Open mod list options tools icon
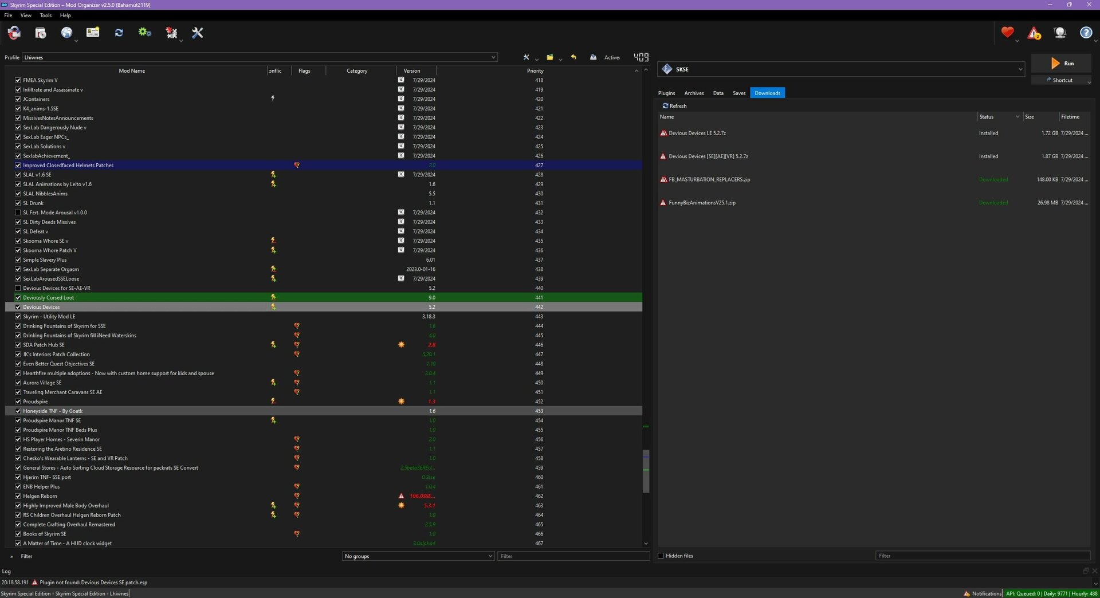 tap(526, 57)
